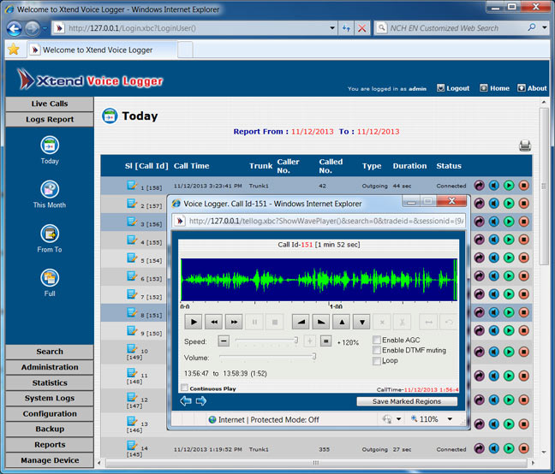Screen dimensions: 555x474
Task: Click blue speaker icon for row 8 [151]
Action: point(494,312)
